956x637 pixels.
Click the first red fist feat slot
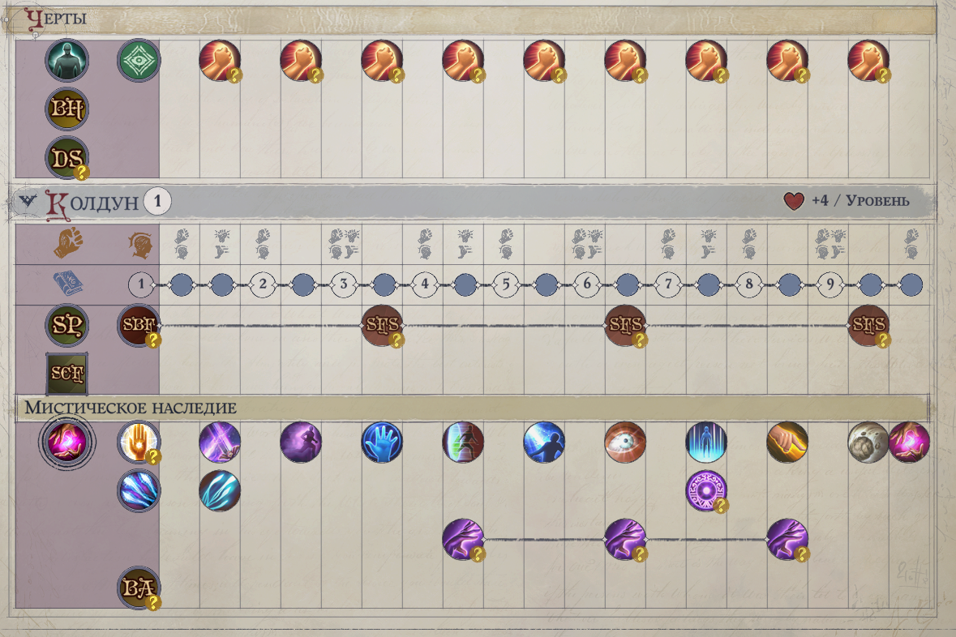220,60
